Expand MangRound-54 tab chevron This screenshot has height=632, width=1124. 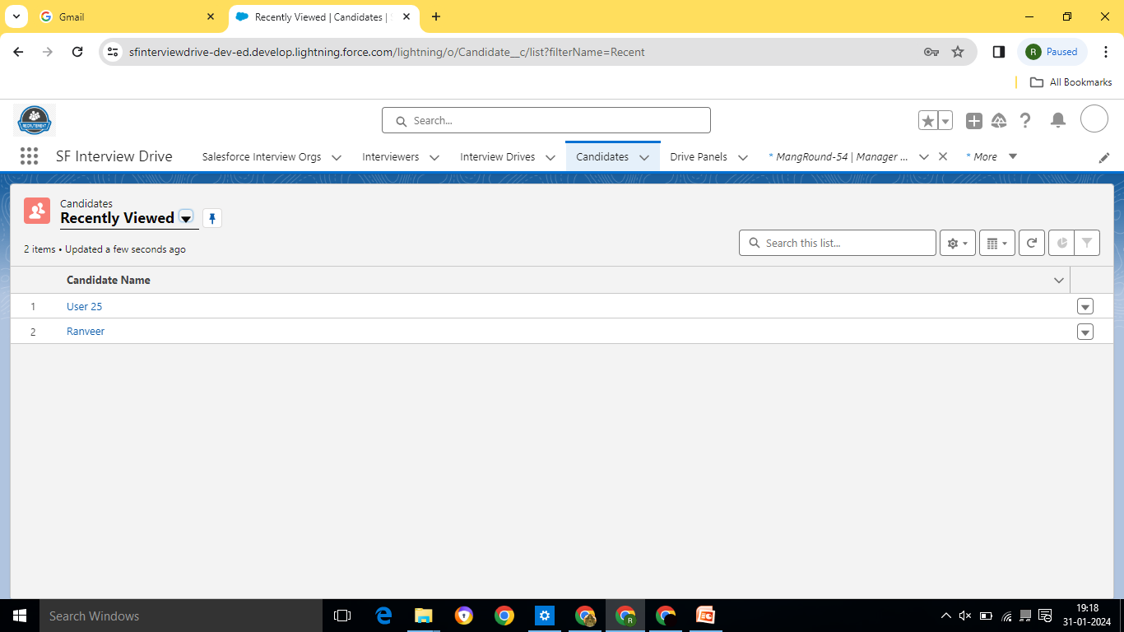pyautogui.click(x=924, y=157)
